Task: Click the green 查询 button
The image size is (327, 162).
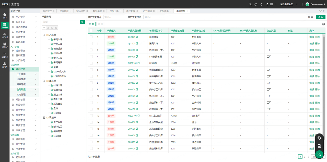Action: click(321, 17)
